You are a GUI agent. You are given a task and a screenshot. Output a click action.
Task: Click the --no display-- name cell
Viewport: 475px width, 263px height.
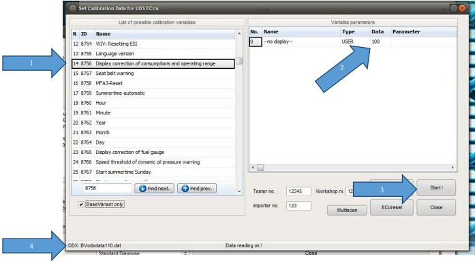tap(301, 42)
